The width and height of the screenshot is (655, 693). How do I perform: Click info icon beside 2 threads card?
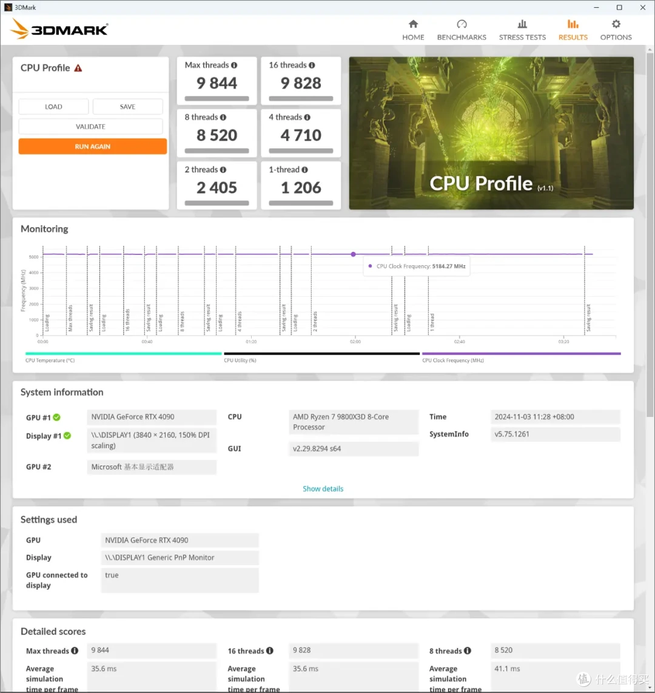pyautogui.click(x=223, y=170)
